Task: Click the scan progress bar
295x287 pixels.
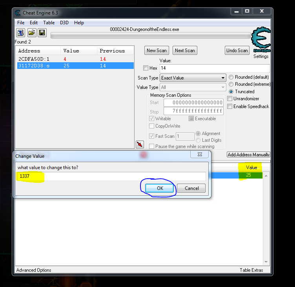Action: 151,35
